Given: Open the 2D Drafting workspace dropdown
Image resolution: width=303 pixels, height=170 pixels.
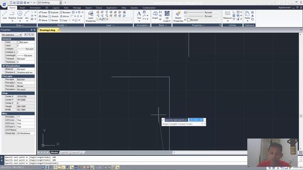Looking at the screenshot, I should click(50, 2).
